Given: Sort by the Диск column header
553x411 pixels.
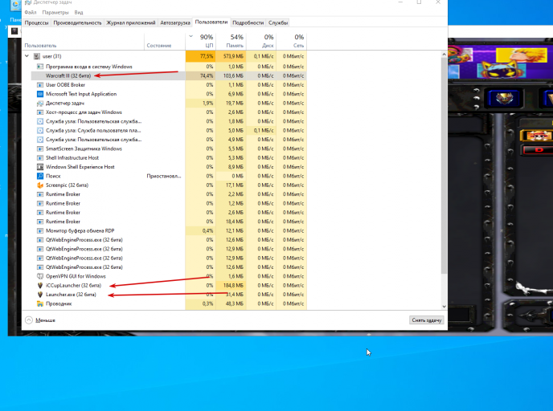Looking at the screenshot, I should coord(261,42).
